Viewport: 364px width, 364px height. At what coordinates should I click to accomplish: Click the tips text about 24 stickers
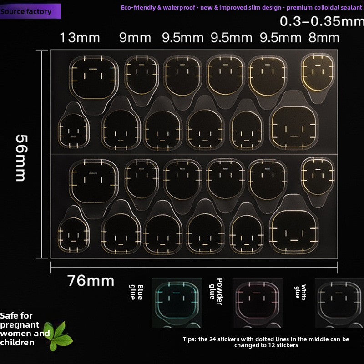pyautogui.click(x=266, y=342)
